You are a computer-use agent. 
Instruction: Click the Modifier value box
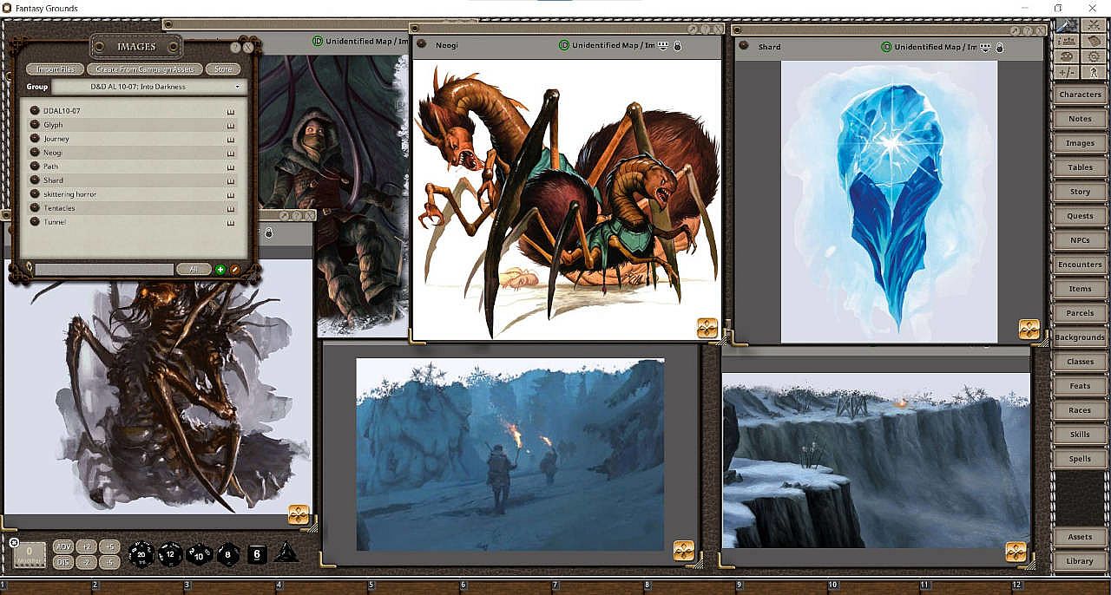tap(30, 554)
